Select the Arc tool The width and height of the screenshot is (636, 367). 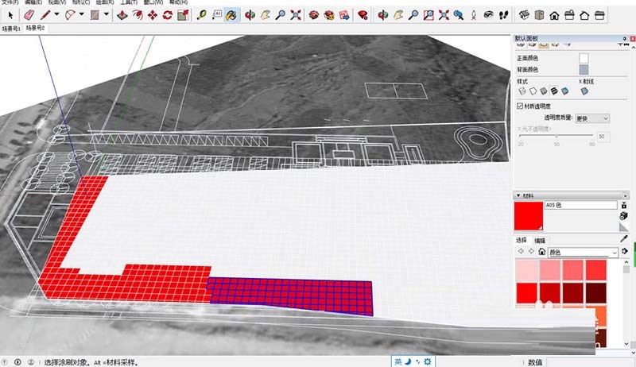pos(70,15)
